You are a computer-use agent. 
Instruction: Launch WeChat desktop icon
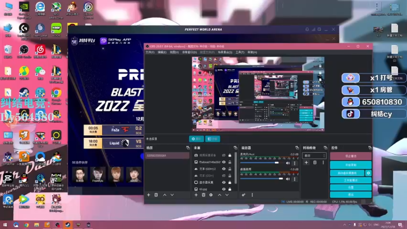click(40, 73)
